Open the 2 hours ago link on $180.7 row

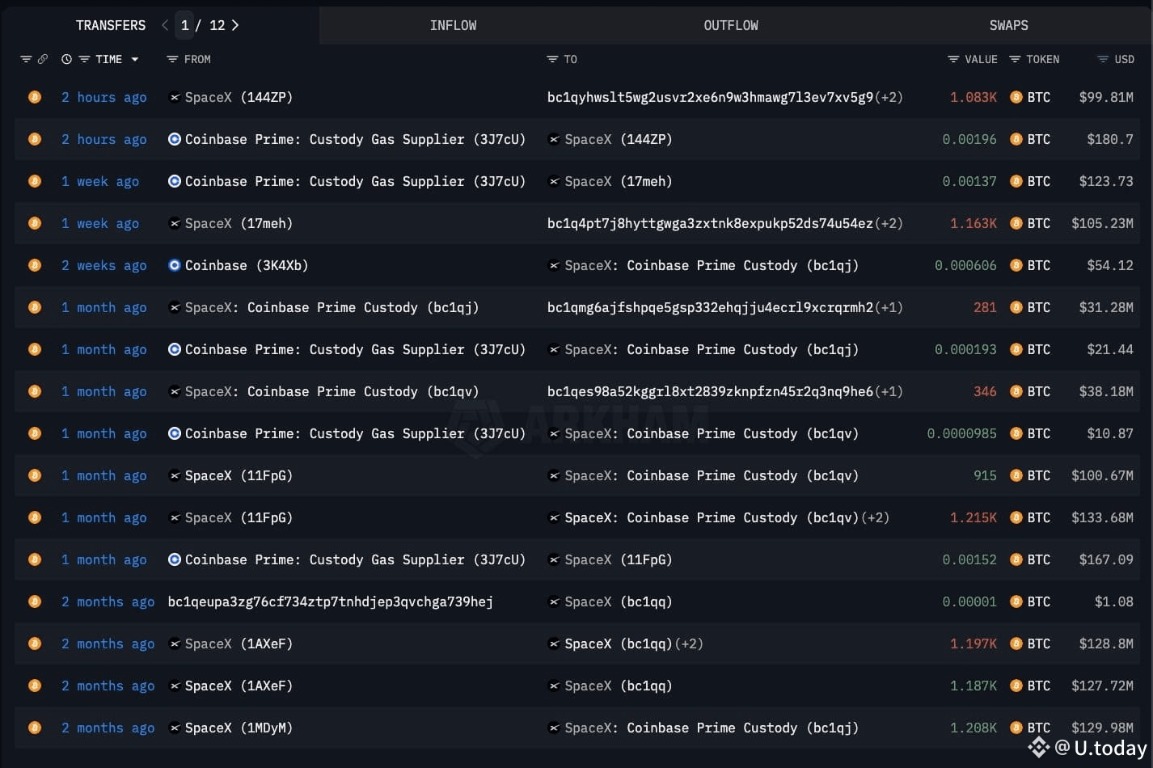point(104,139)
